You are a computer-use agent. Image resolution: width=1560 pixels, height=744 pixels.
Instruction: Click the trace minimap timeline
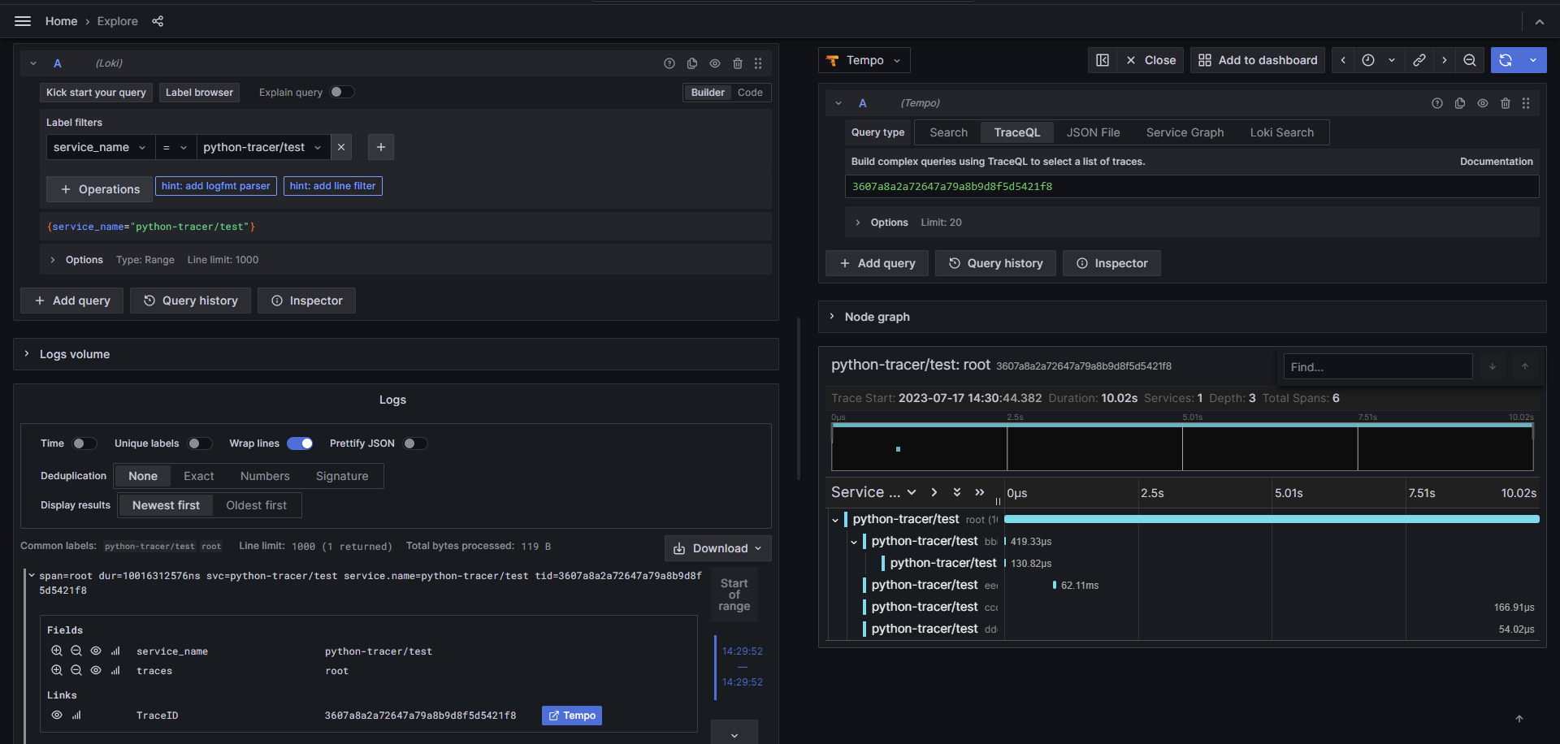click(1182, 448)
